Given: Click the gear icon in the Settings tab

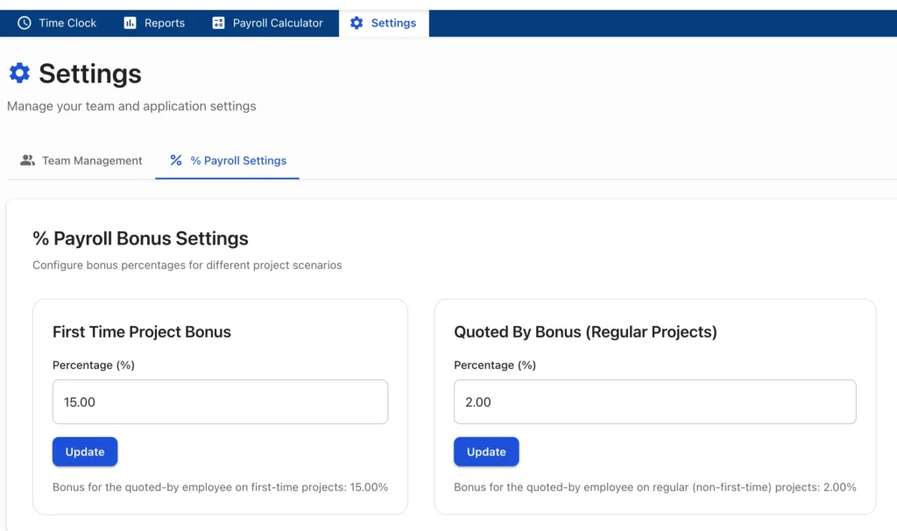Looking at the screenshot, I should pos(357,23).
